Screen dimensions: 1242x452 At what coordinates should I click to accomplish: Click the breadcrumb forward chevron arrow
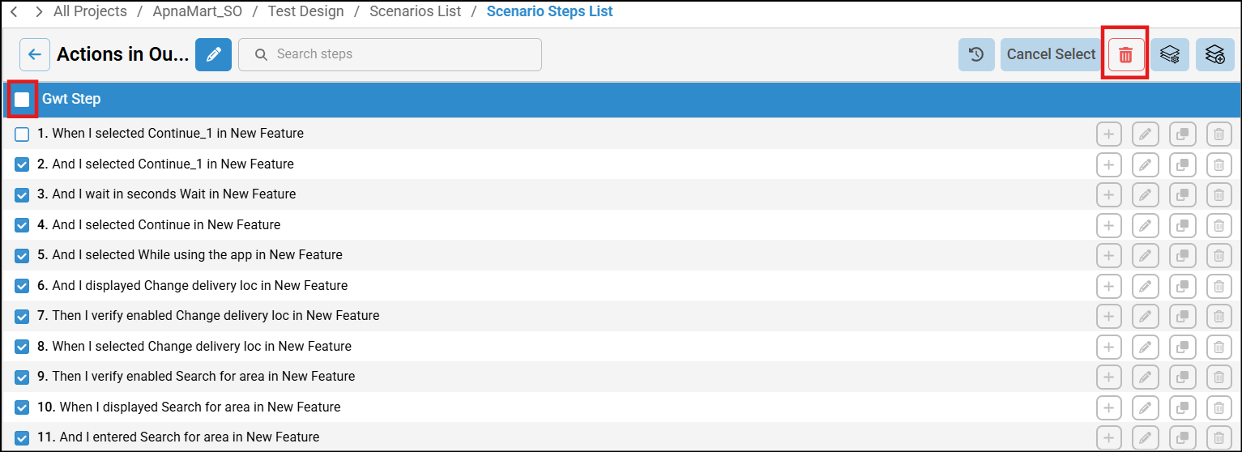(38, 11)
